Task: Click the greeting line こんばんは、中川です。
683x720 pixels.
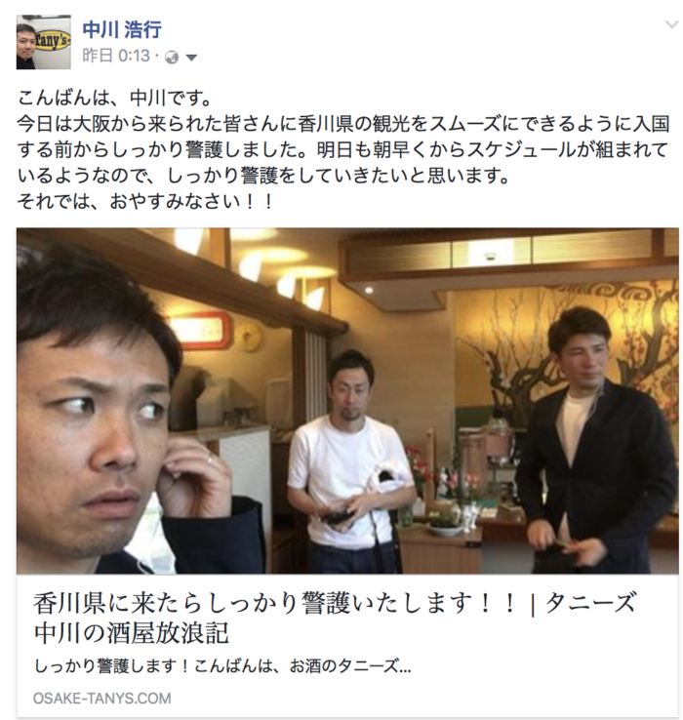Action: coord(114,99)
